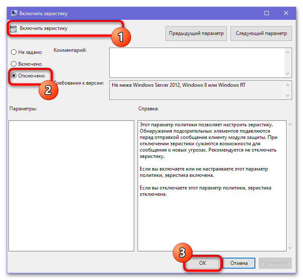Focus the 'Комментарий' text field
The image size is (303, 280).
coord(197,63)
